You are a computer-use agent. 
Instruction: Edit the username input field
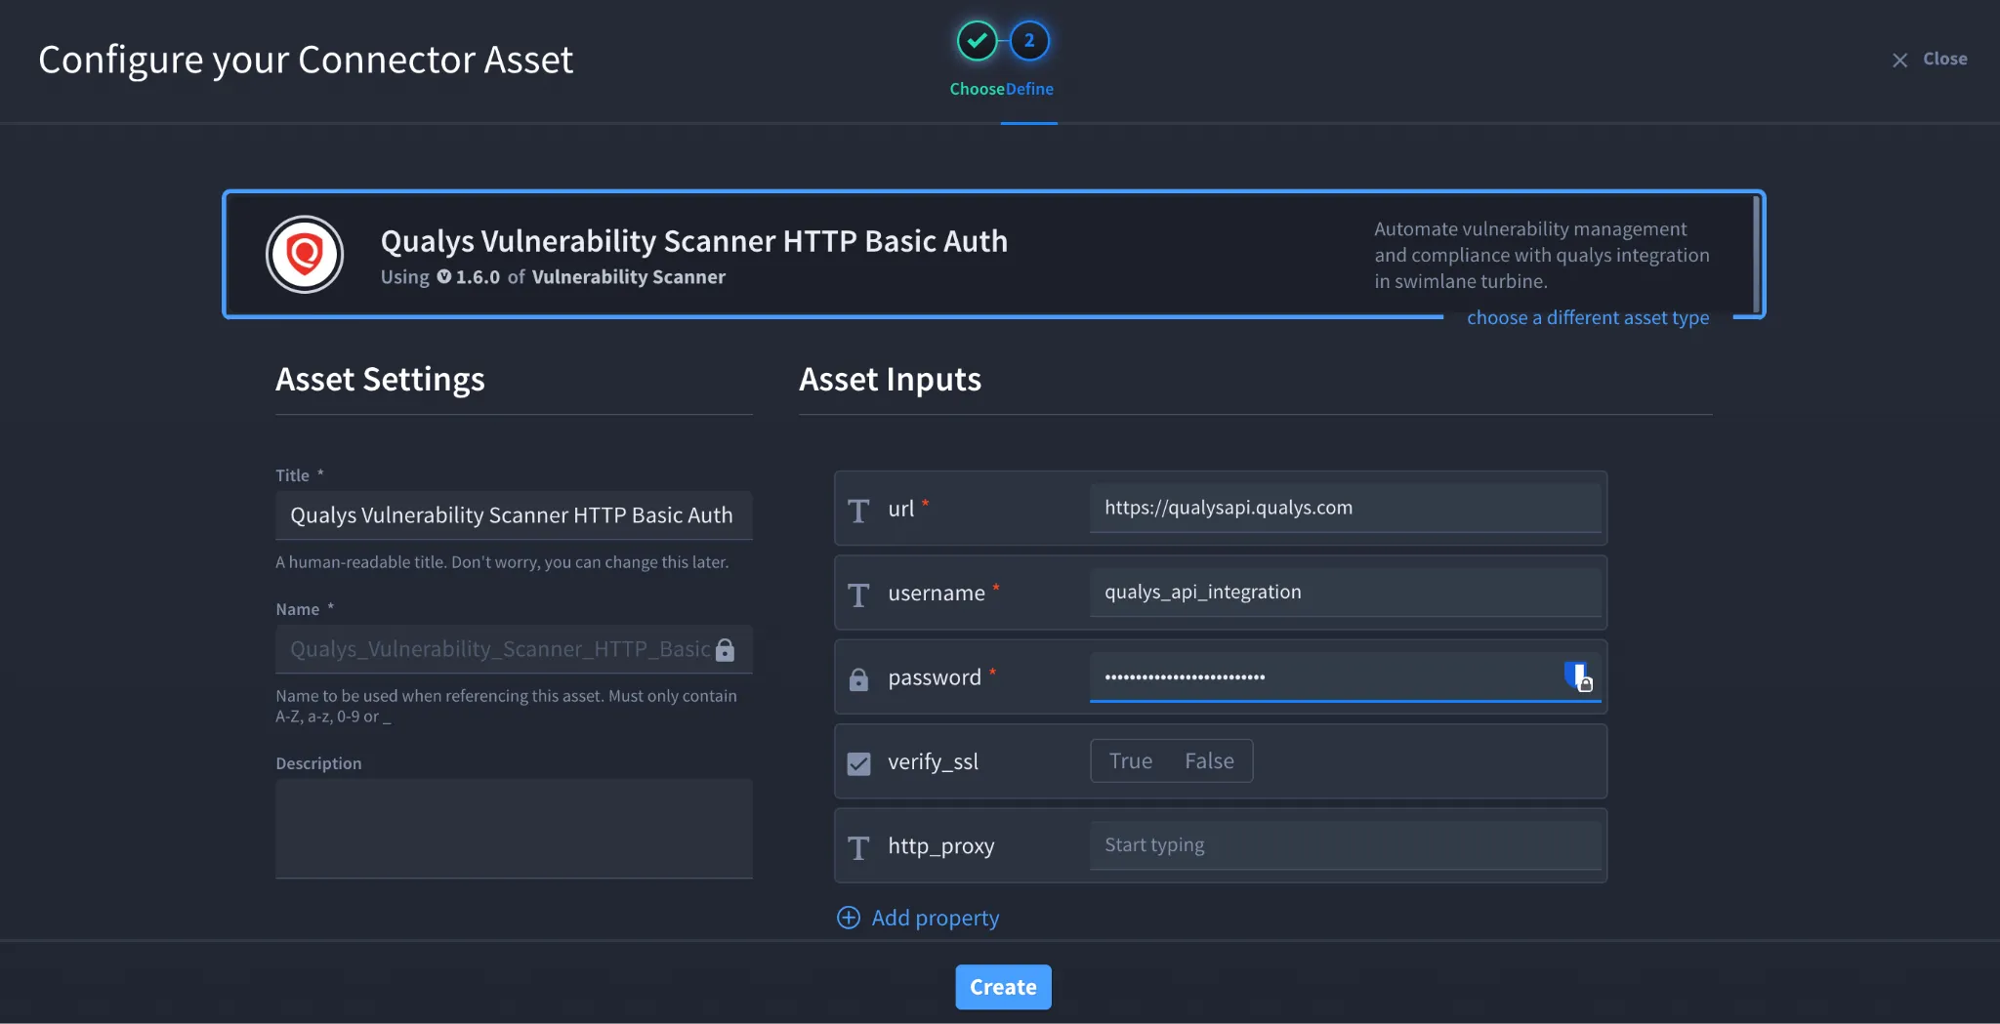click(1345, 593)
